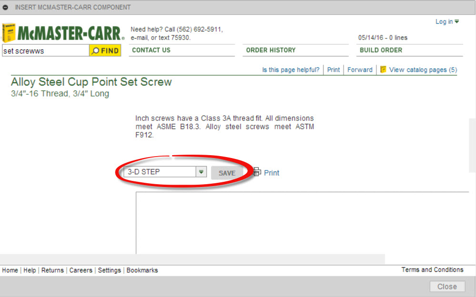Click the Print link next to SAVE
The width and height of the screenshot is (476, 297).
click(x=272, y=173)
